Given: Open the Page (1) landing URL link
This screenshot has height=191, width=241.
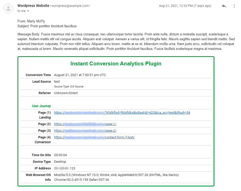Looking at the screenshot, I should [x=122, y=113].
